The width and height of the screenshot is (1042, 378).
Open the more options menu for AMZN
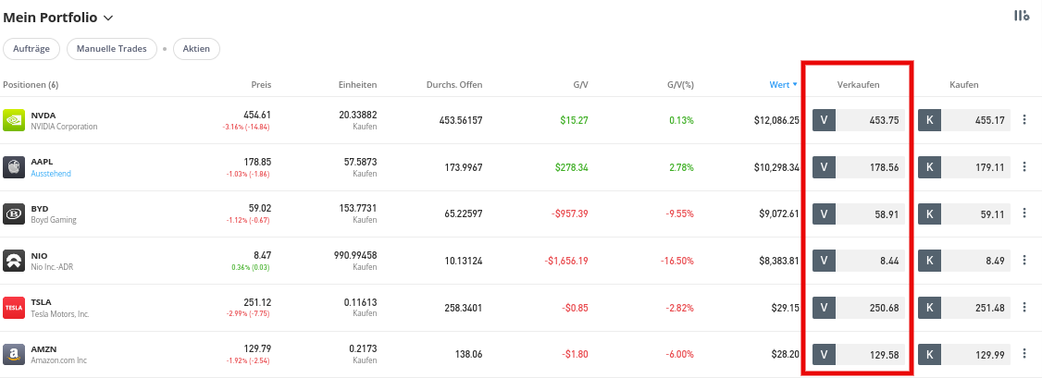1024,354
